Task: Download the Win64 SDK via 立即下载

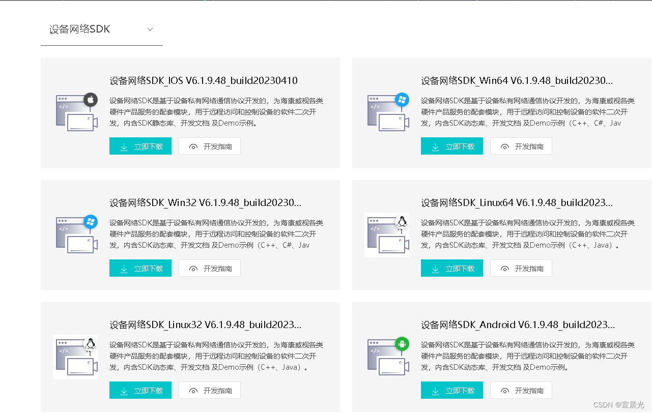Action: click(452, 146)
